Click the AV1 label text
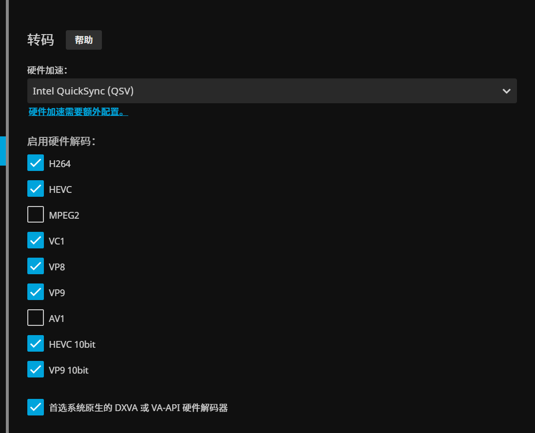Screen dimensions: 535x433 pos(57,319)
